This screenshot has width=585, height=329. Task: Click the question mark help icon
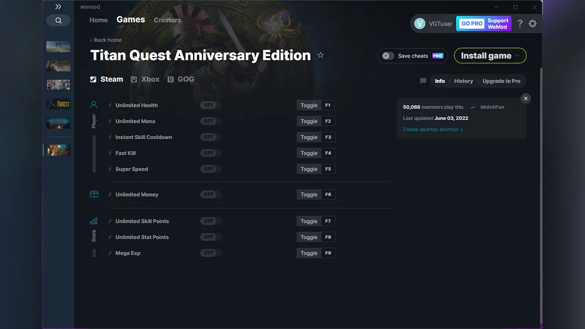coord(519,23)
